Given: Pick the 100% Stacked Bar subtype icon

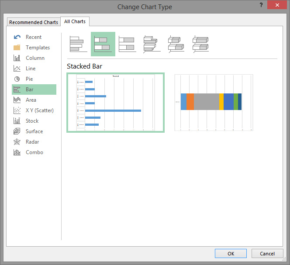Looking at the screenshot, I should click(127, 44).
